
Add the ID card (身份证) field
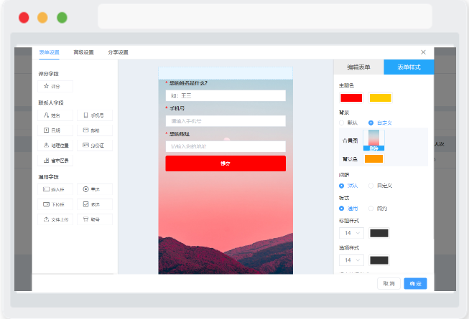[x=95, y=146]
